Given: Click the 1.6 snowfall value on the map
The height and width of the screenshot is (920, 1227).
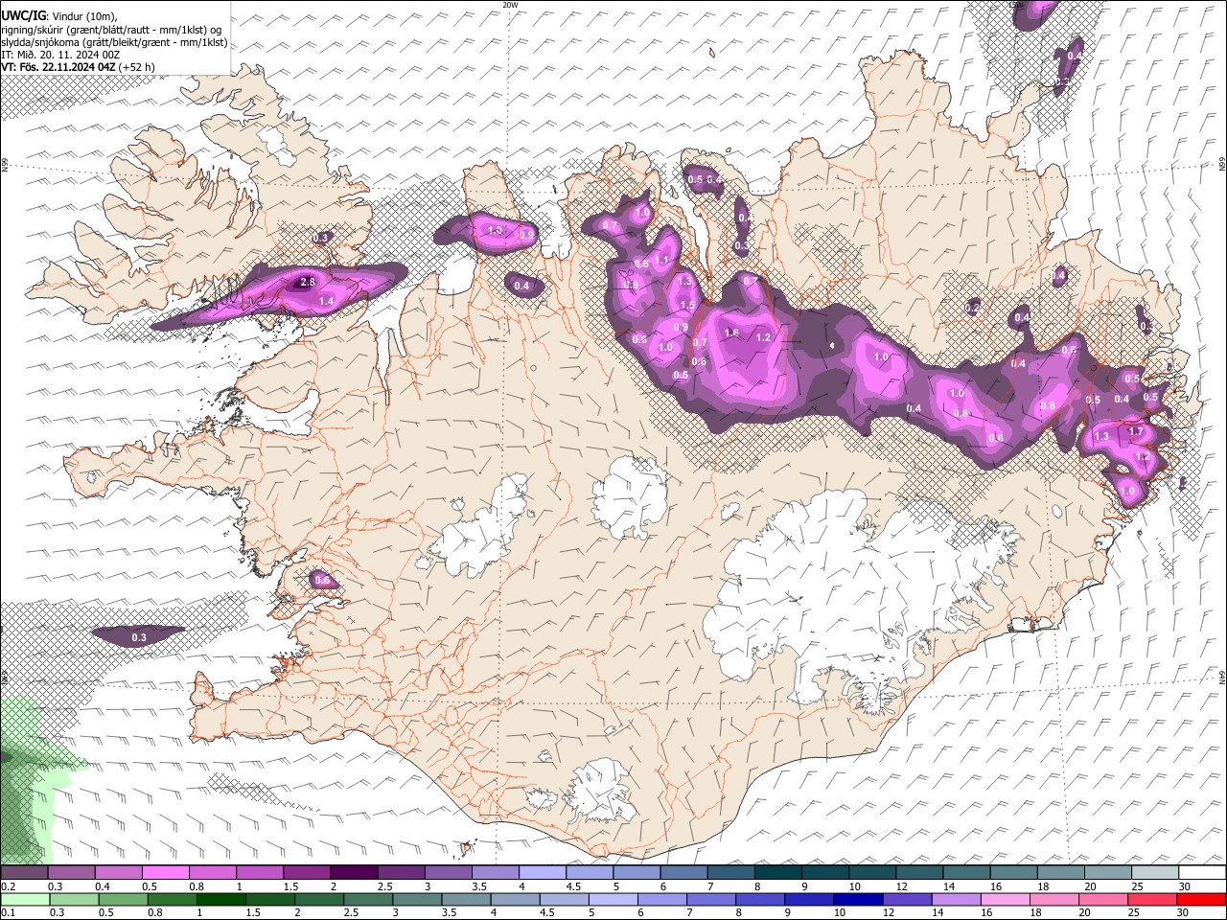Looking at the screenshot, I should click(731, 333).
